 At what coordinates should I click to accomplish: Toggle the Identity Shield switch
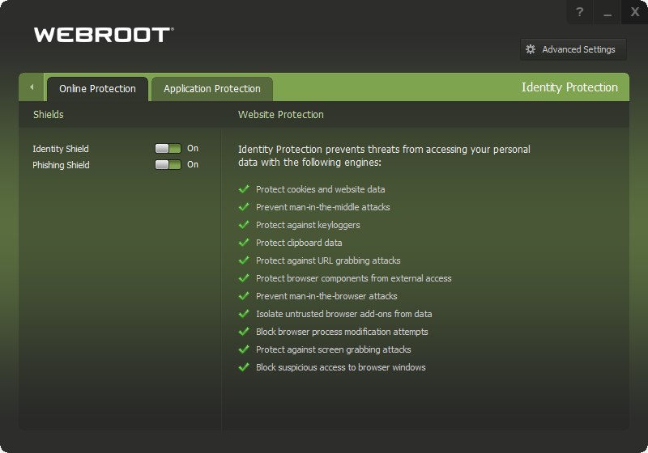coord(168,149)
